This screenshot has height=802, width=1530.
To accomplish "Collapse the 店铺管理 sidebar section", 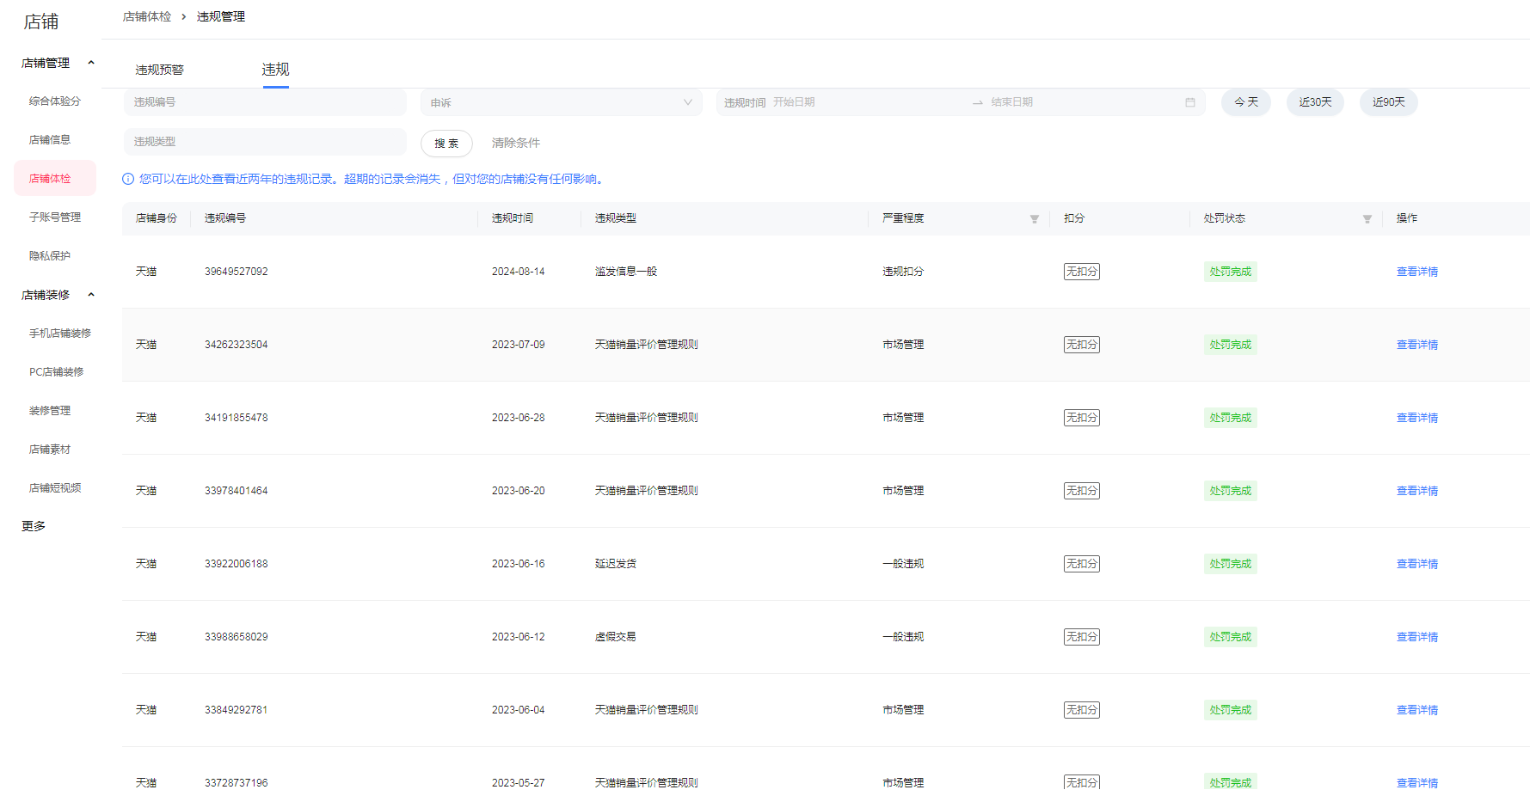I will [x=91, y=63].
